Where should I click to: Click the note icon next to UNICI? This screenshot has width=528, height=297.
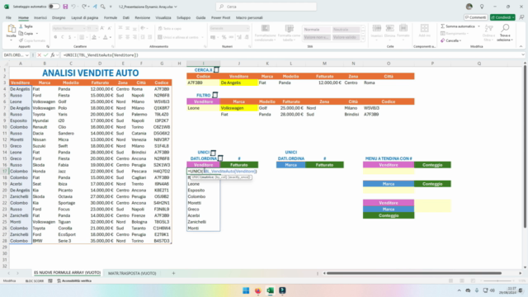tap(213, 152)
